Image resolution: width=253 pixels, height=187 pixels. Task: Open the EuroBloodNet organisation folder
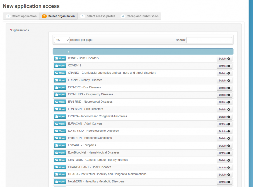point(60,153)
